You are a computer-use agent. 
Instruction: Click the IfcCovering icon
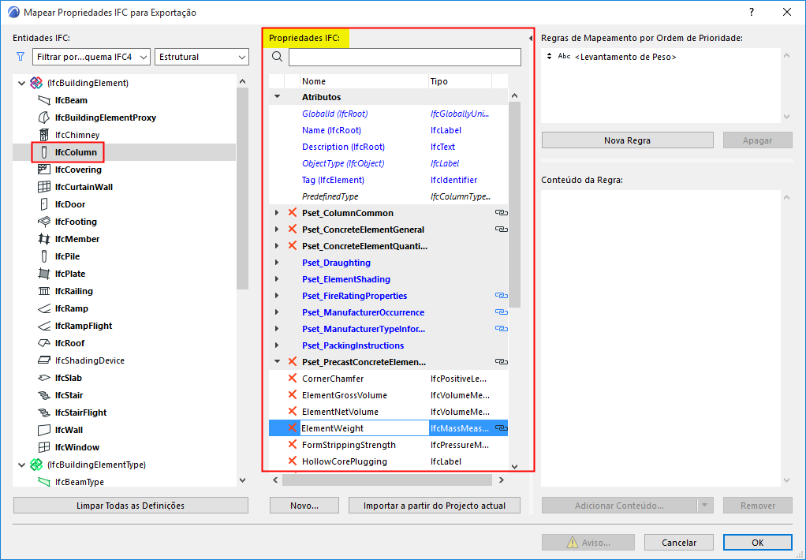click(x=44, y=170)
